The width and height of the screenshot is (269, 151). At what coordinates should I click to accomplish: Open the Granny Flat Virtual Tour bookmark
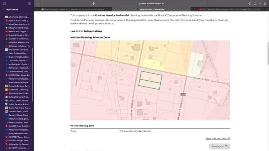pyautogui.click(x=19, y=108)
